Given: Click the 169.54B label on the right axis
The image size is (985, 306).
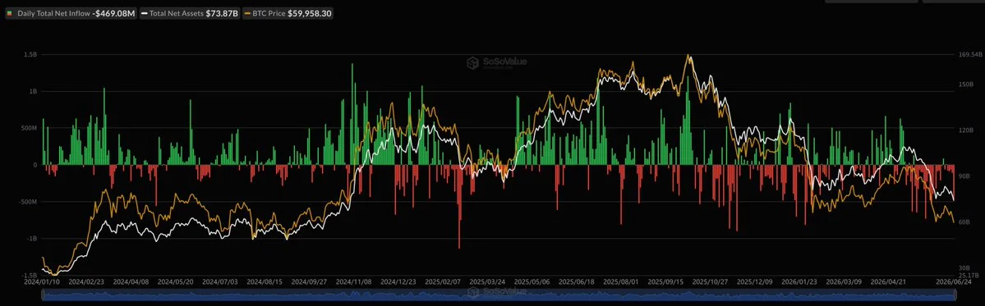Looking at the screenshot, I should click(x=969, y=54).
